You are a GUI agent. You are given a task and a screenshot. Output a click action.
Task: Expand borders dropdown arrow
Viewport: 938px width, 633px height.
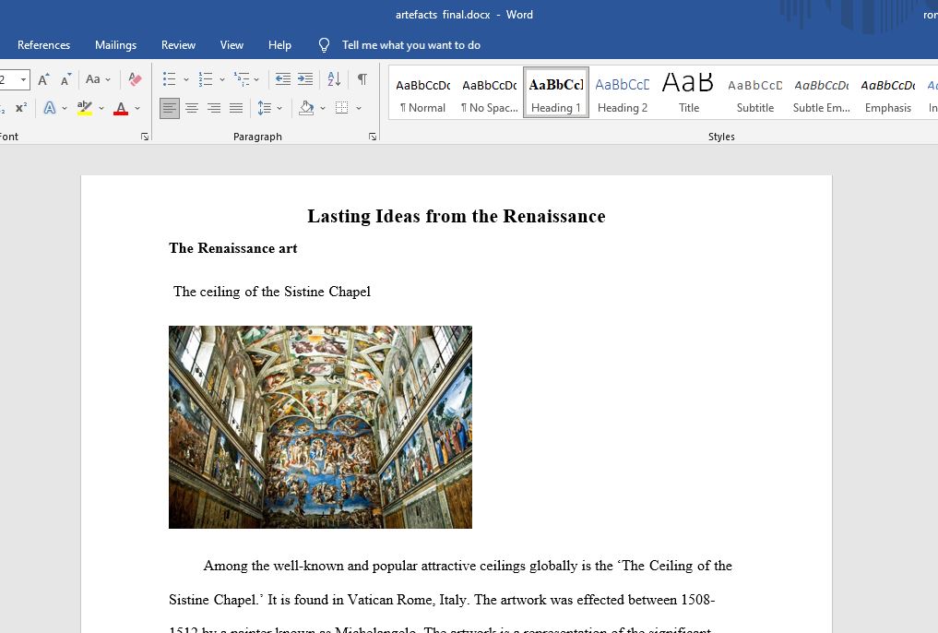[359, 108]
